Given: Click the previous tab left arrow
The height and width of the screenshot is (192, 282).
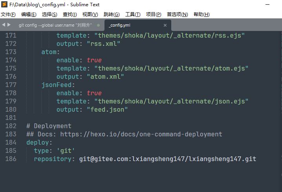Looking at the screenshot, I should coord(4,25).
